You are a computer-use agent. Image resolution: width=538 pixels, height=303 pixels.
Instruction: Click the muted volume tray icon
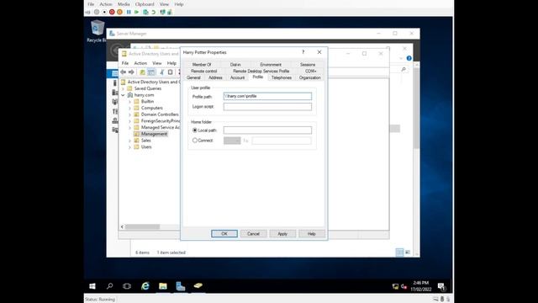coord(403,286)
